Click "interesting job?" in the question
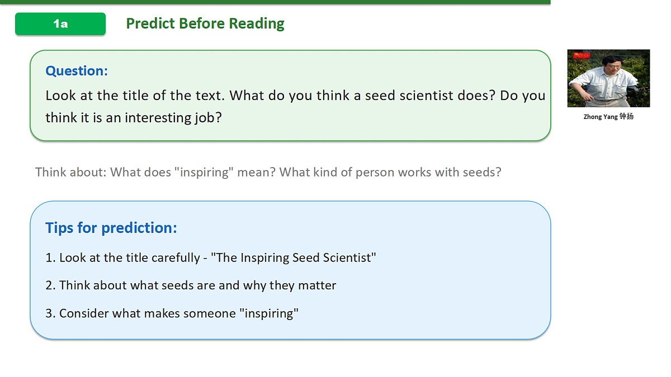The height and width of the screenshot is (377, 671). [173, 118]
